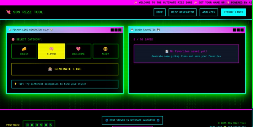Pick the WHOLESOME category
This screenshot has width=253, height=127.
click(78, 51)
